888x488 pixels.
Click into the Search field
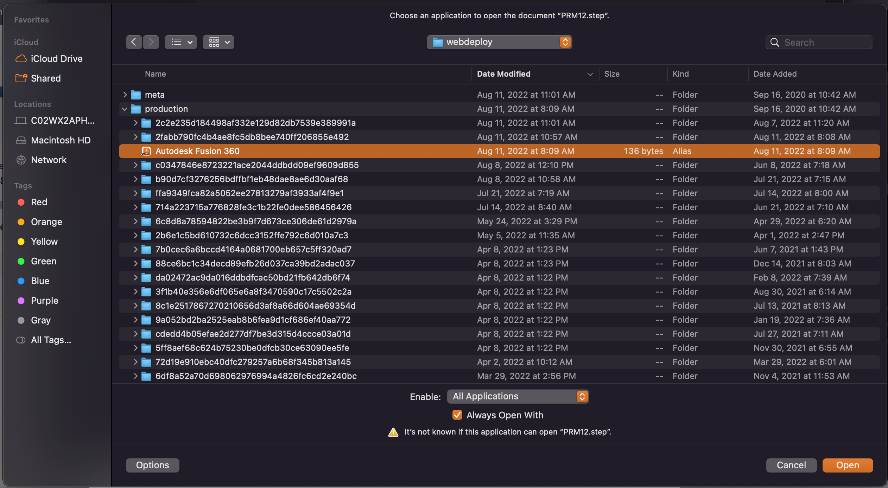coord(823,43)
